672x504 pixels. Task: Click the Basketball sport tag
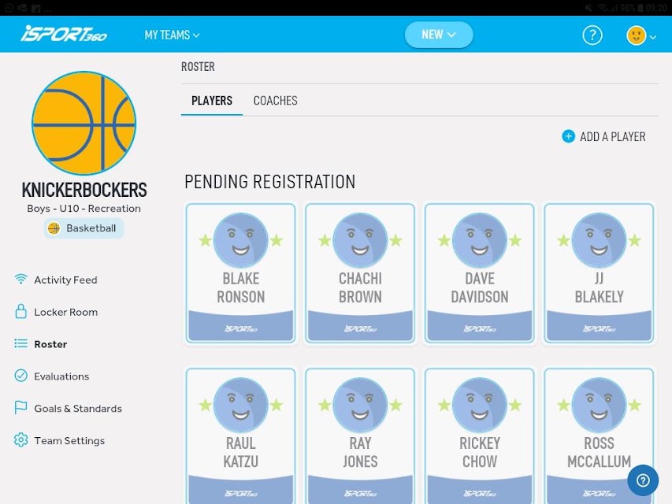(84, 228)
